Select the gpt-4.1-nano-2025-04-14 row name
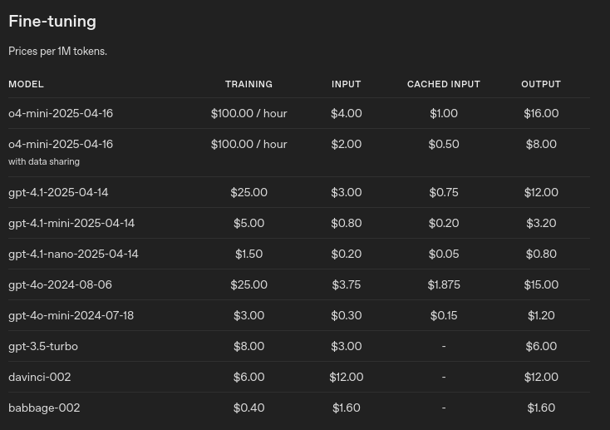The width and height of the screenshot is (610, 430). tap(73, 254)
